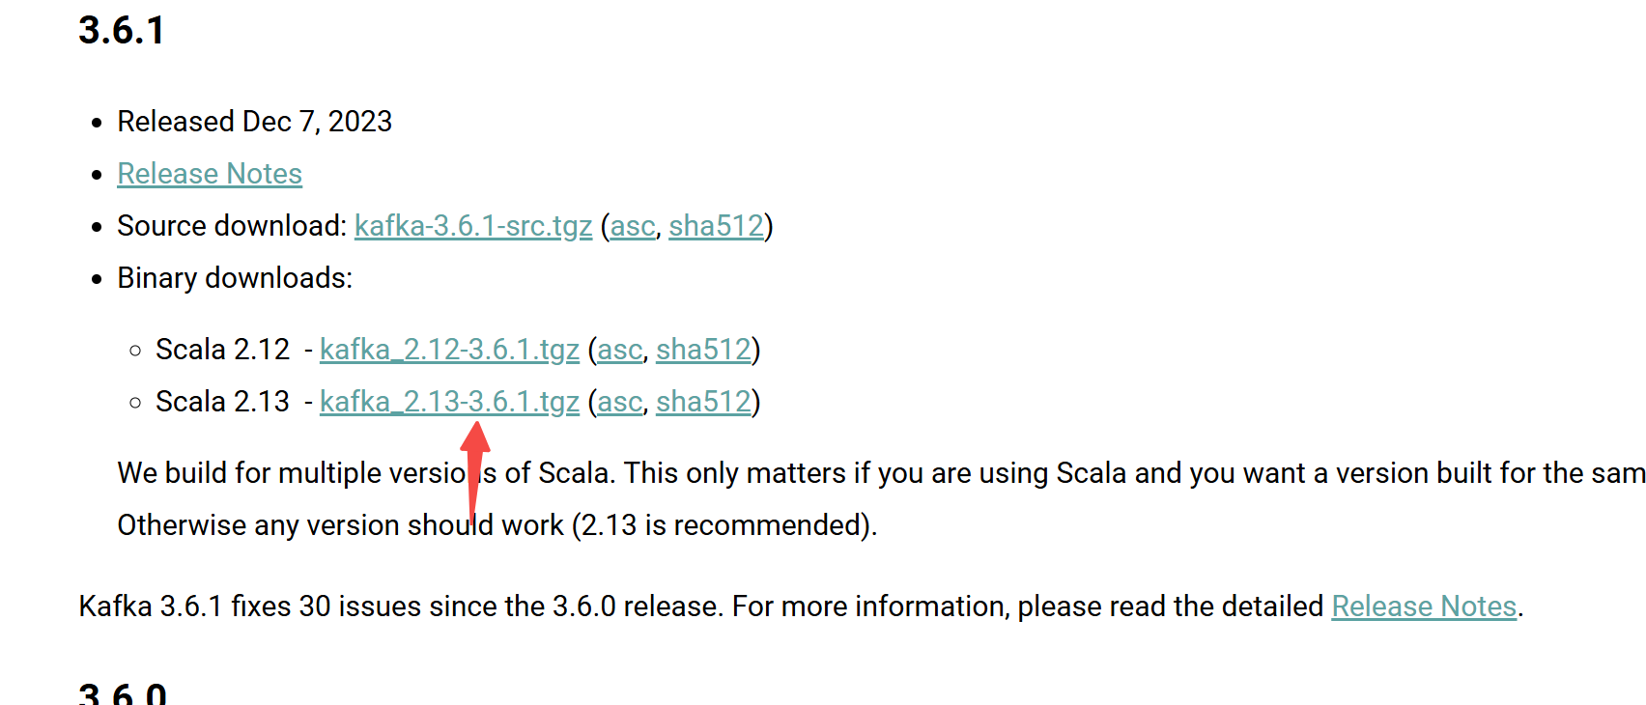
Task: Open asc signature for Scala 2.13 binary
Action: click(620, 402)
